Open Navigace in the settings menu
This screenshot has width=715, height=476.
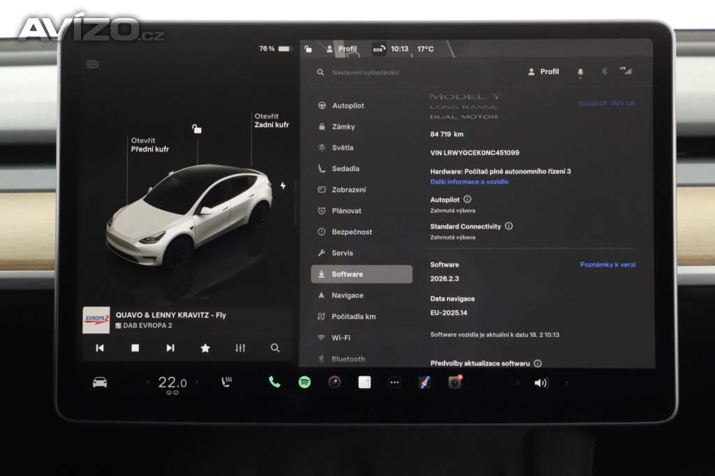pyautogui.click(x=347, y=295)
